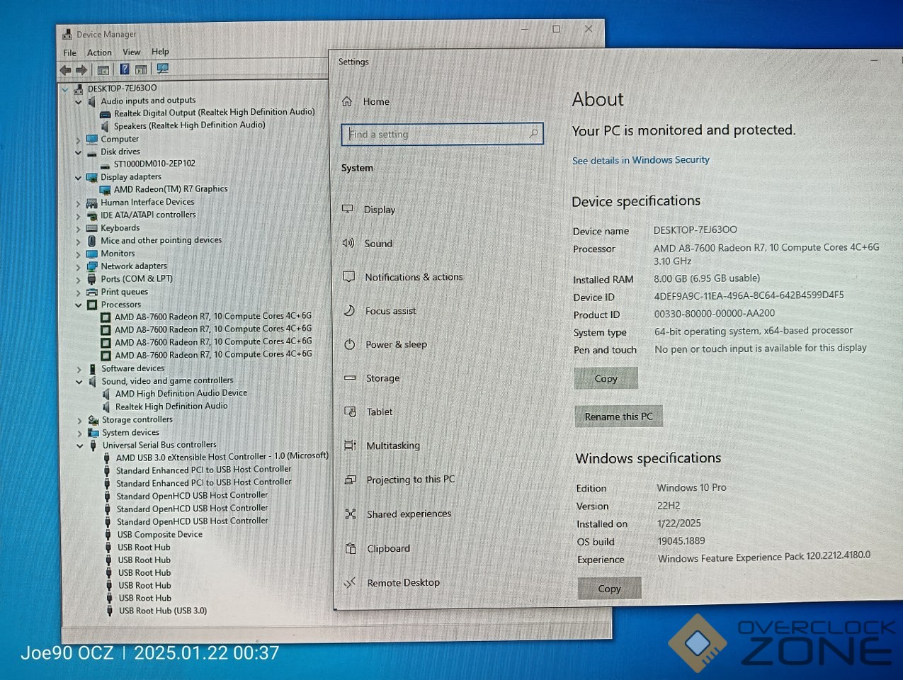Open the Action menu in Device Manager

click(99, 52)
